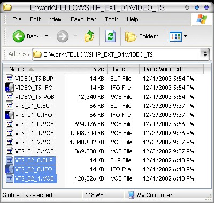Open the File menu
This screenshot has height=203, width=214.
17,19
